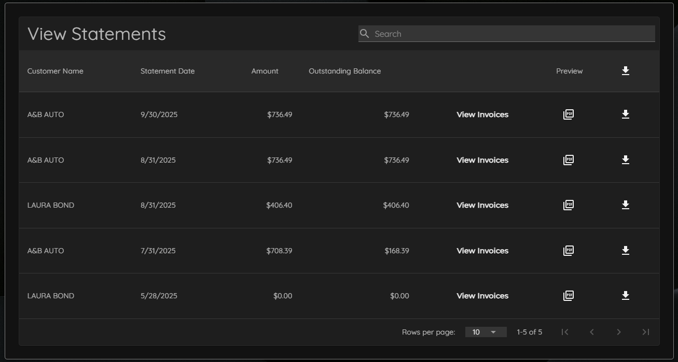View Invoices for A&B AUTO 9/30/2025

click(482, 114)
